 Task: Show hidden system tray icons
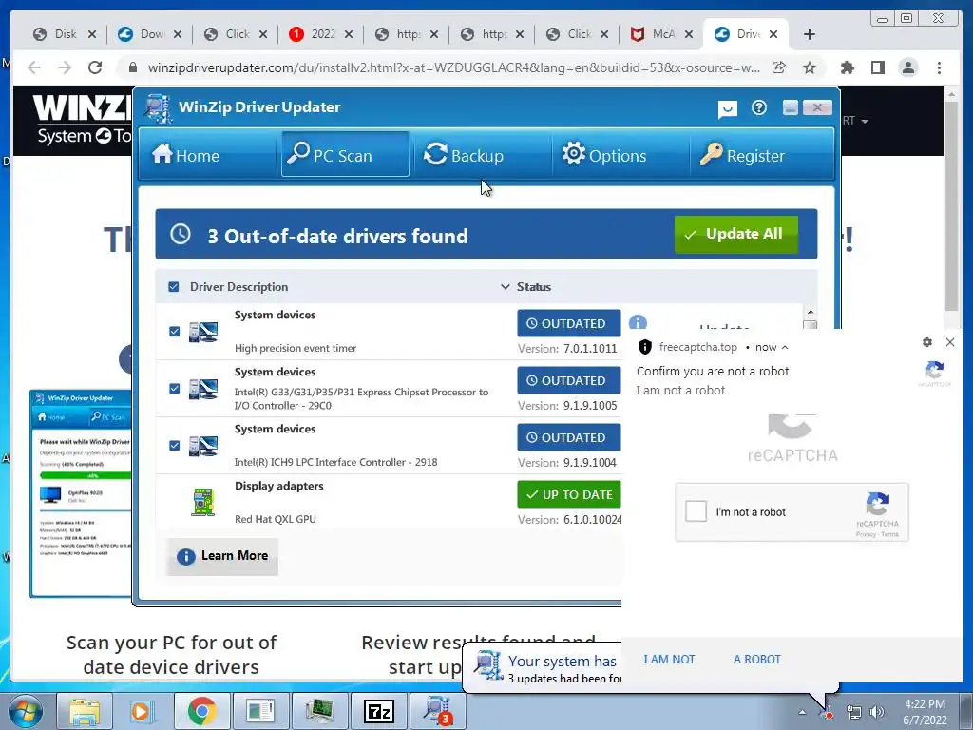click(802, 713)
